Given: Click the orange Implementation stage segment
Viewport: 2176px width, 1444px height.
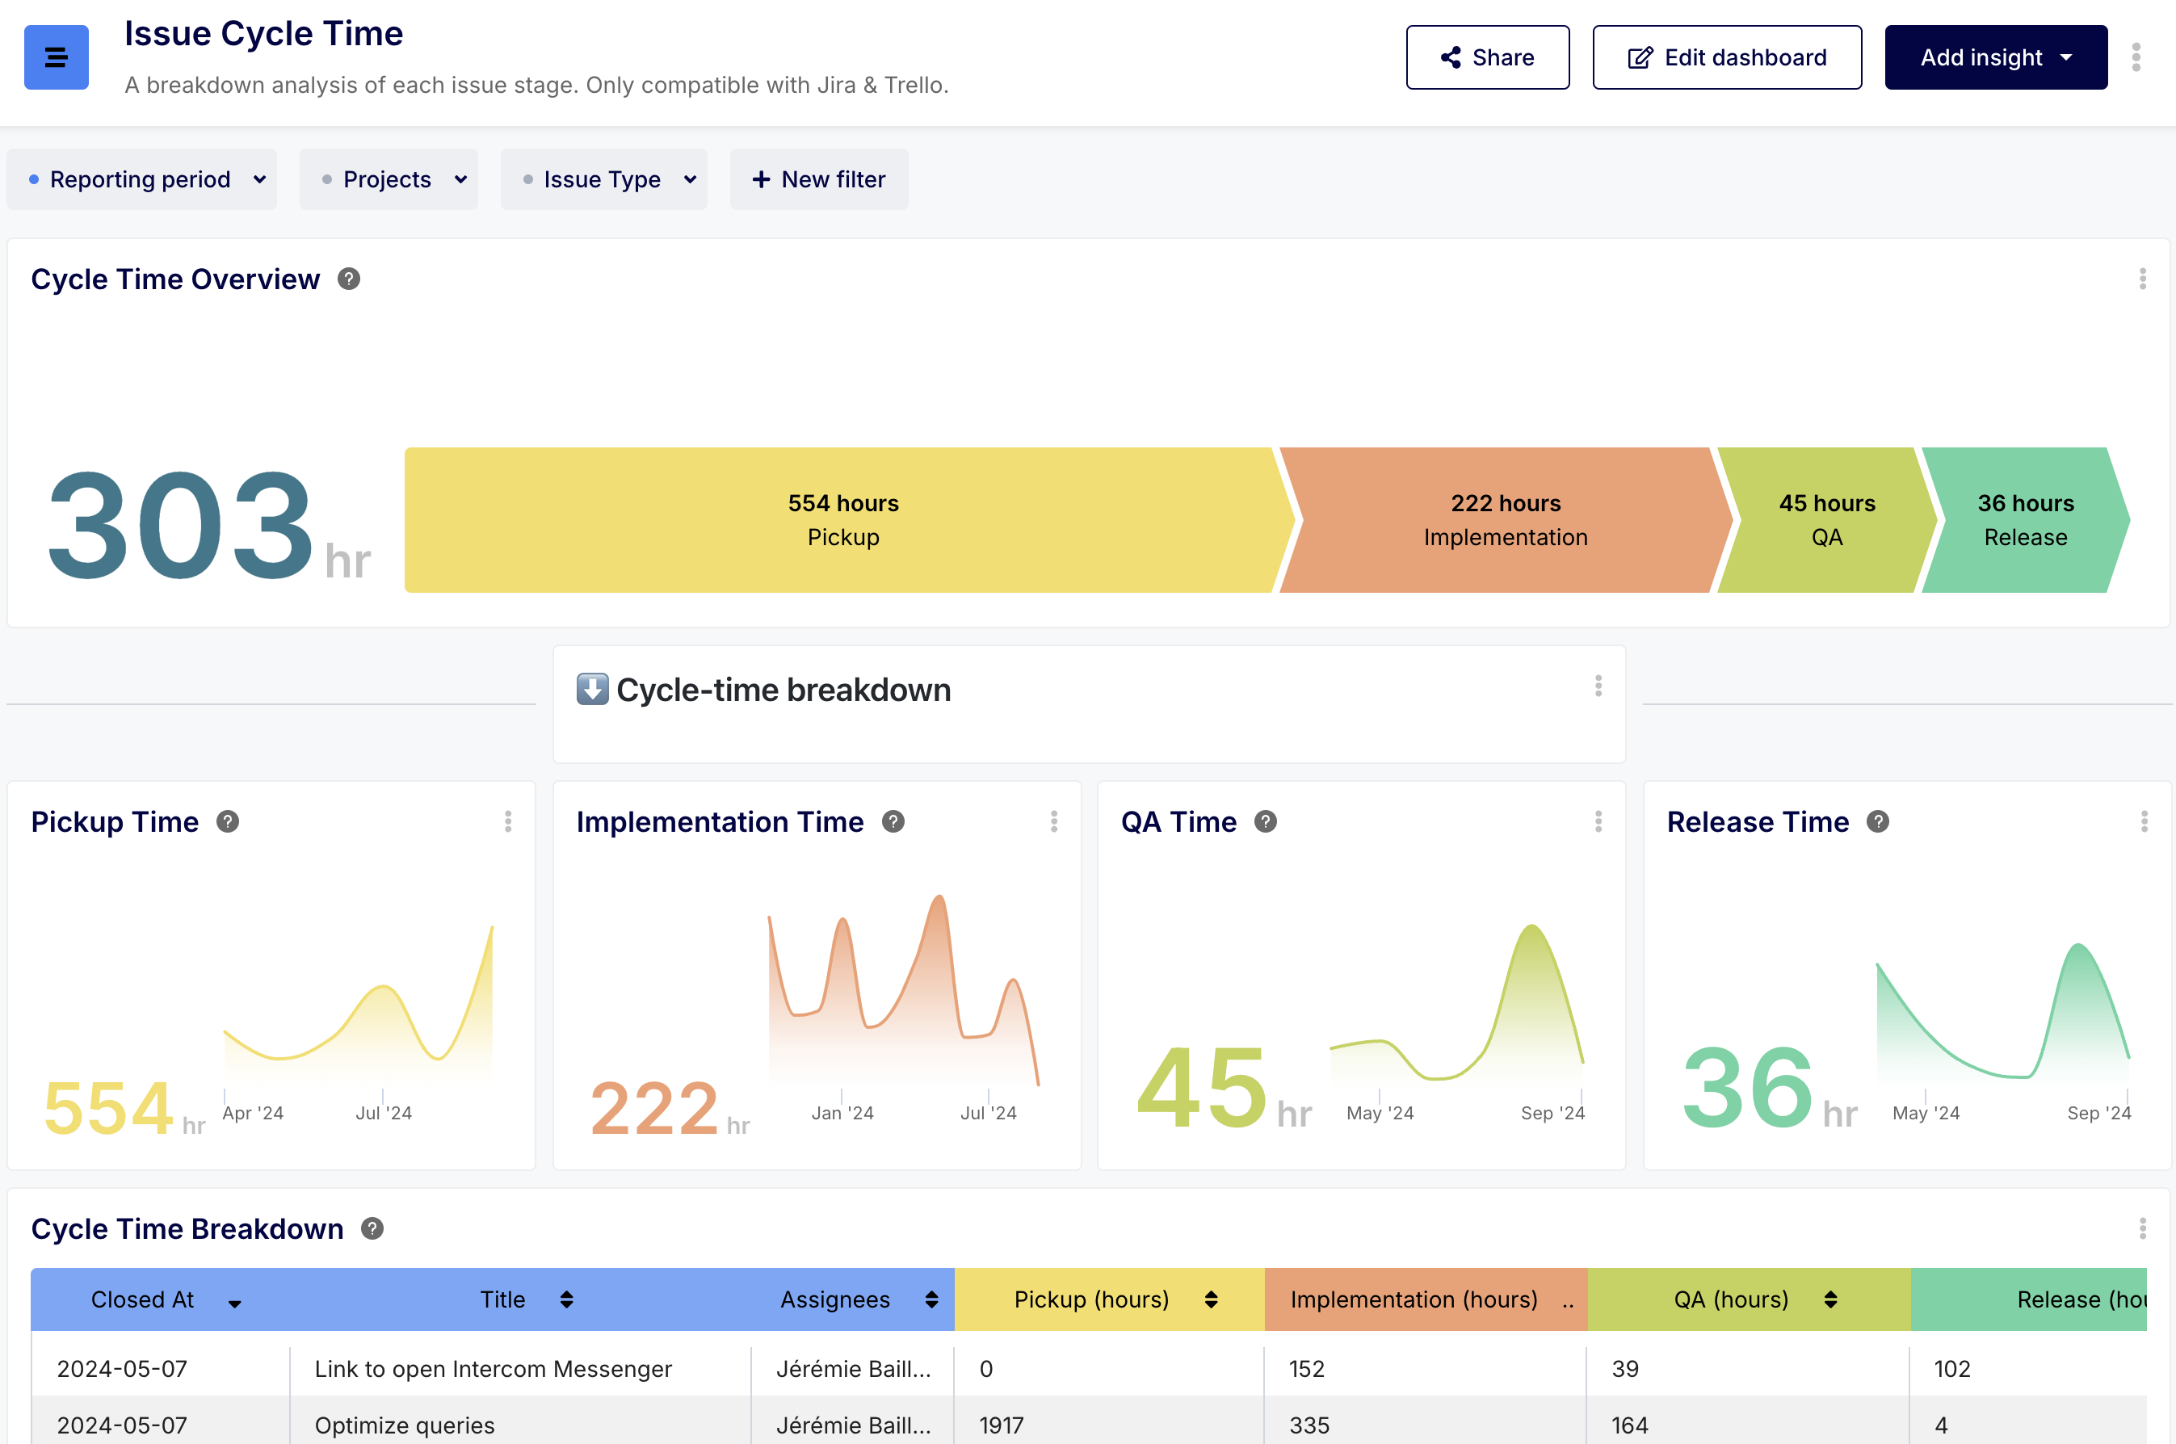Looking at the screenshot, I should [1505, 520].
